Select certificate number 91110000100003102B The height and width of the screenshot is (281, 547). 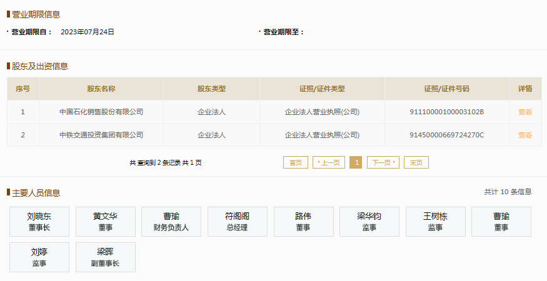(x=446, y=112)
